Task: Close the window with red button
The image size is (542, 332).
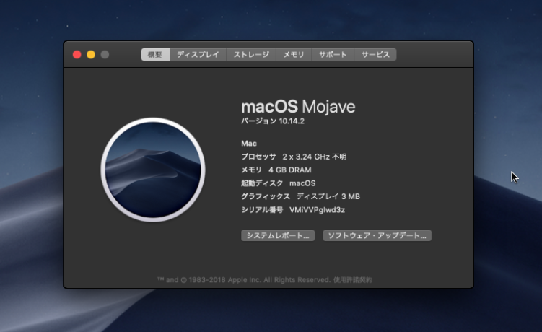Action: (x=77, y=55)
